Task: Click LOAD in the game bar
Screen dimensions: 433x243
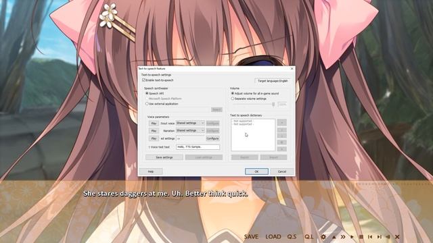Action: click(x=273, y=237)
